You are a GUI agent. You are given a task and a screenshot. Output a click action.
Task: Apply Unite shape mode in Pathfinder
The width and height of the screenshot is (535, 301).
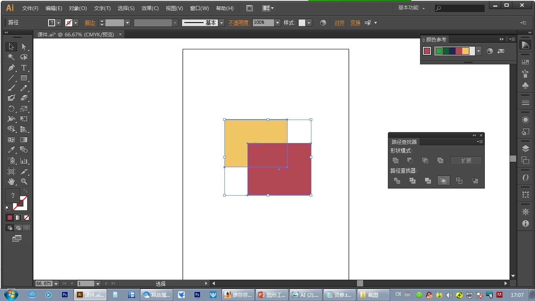click(x=395, y=161)
